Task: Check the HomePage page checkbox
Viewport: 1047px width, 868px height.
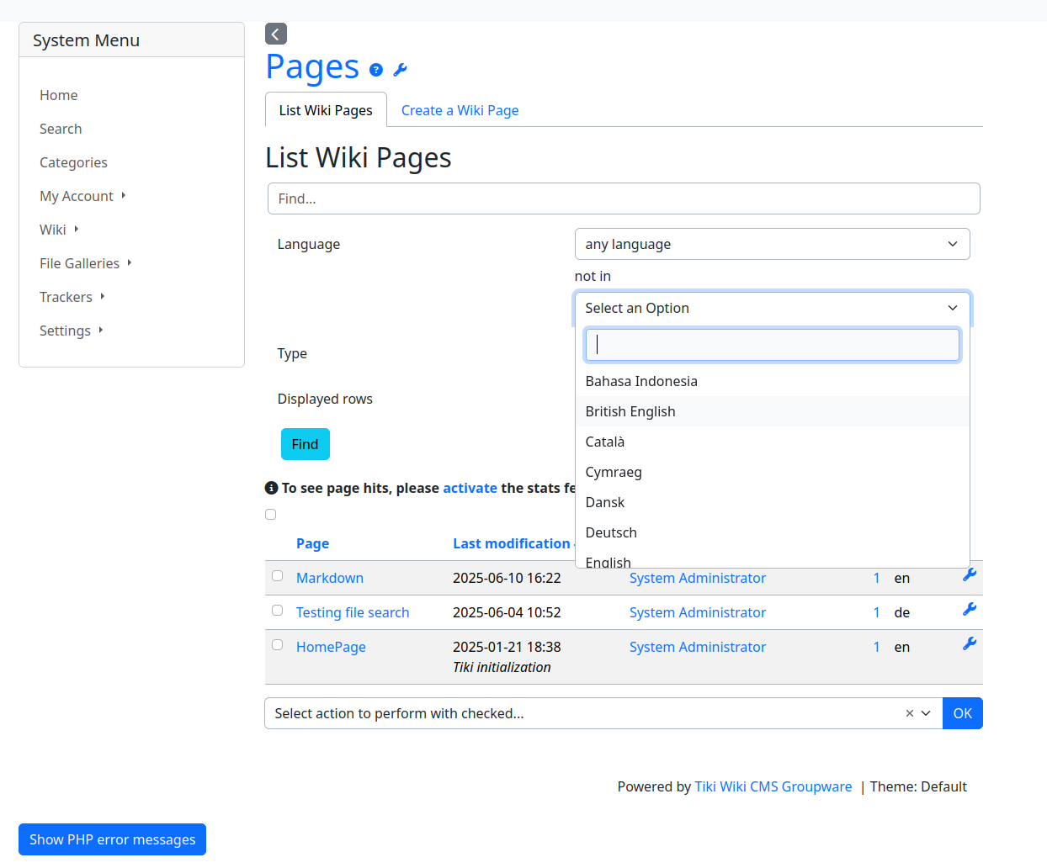Action: tap(277, 645)
